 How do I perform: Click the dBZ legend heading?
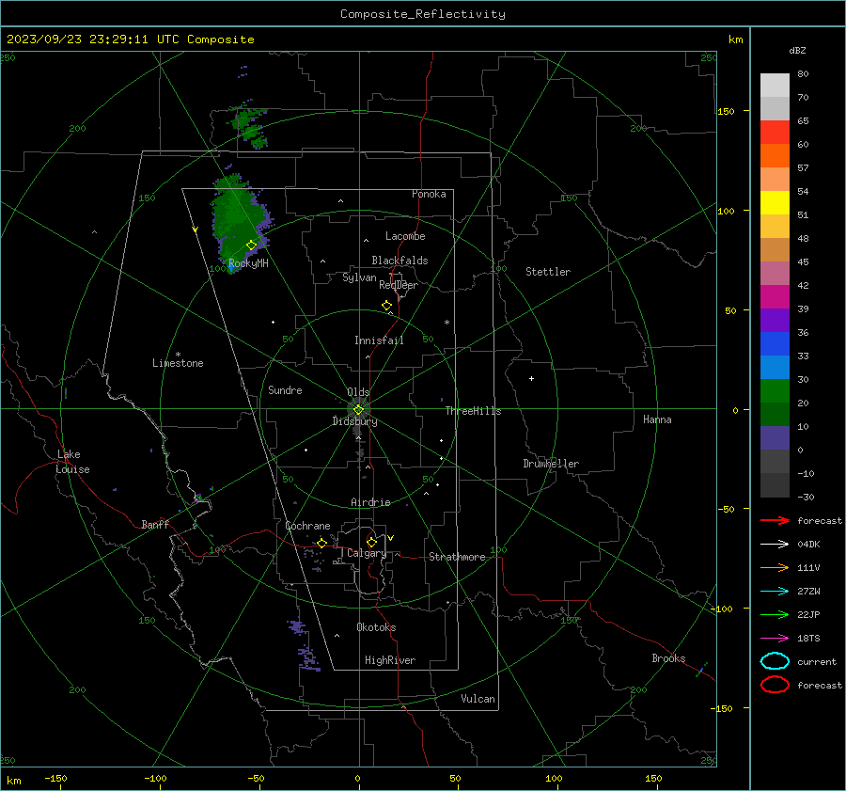pyautogui.click(x=797, y=50)
